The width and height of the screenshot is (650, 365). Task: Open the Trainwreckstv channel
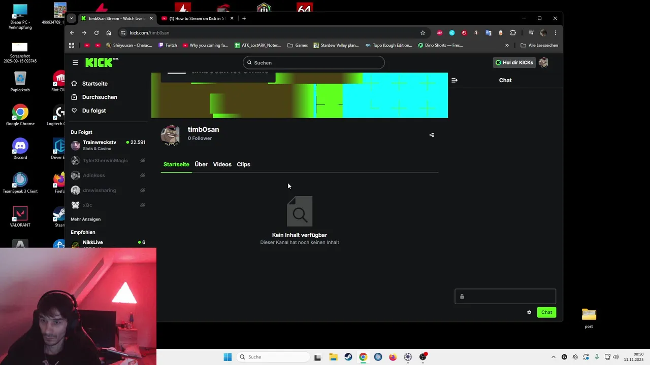pos(108,145)
